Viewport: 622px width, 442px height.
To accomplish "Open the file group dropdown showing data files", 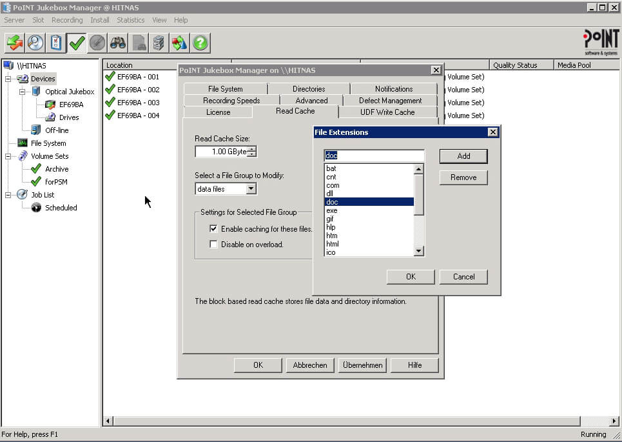I will (251, 188).
